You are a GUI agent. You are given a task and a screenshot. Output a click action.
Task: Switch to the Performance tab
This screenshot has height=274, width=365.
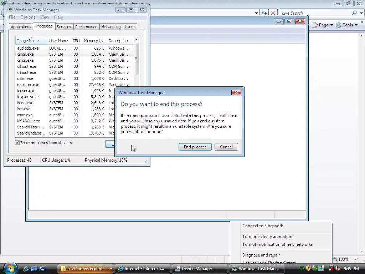pos(86,27)
